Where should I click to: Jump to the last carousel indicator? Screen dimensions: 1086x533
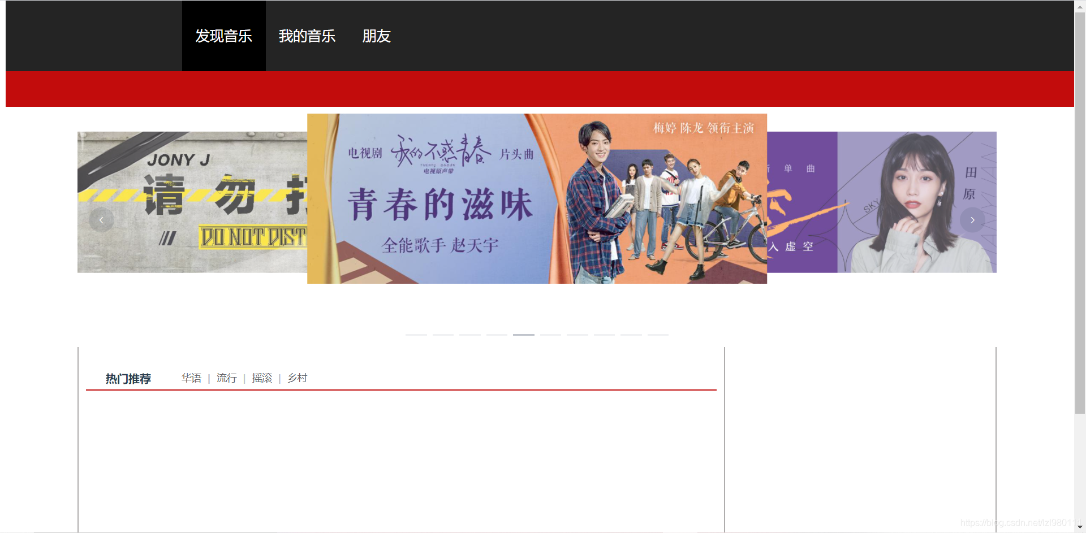(x=658, y=335)
